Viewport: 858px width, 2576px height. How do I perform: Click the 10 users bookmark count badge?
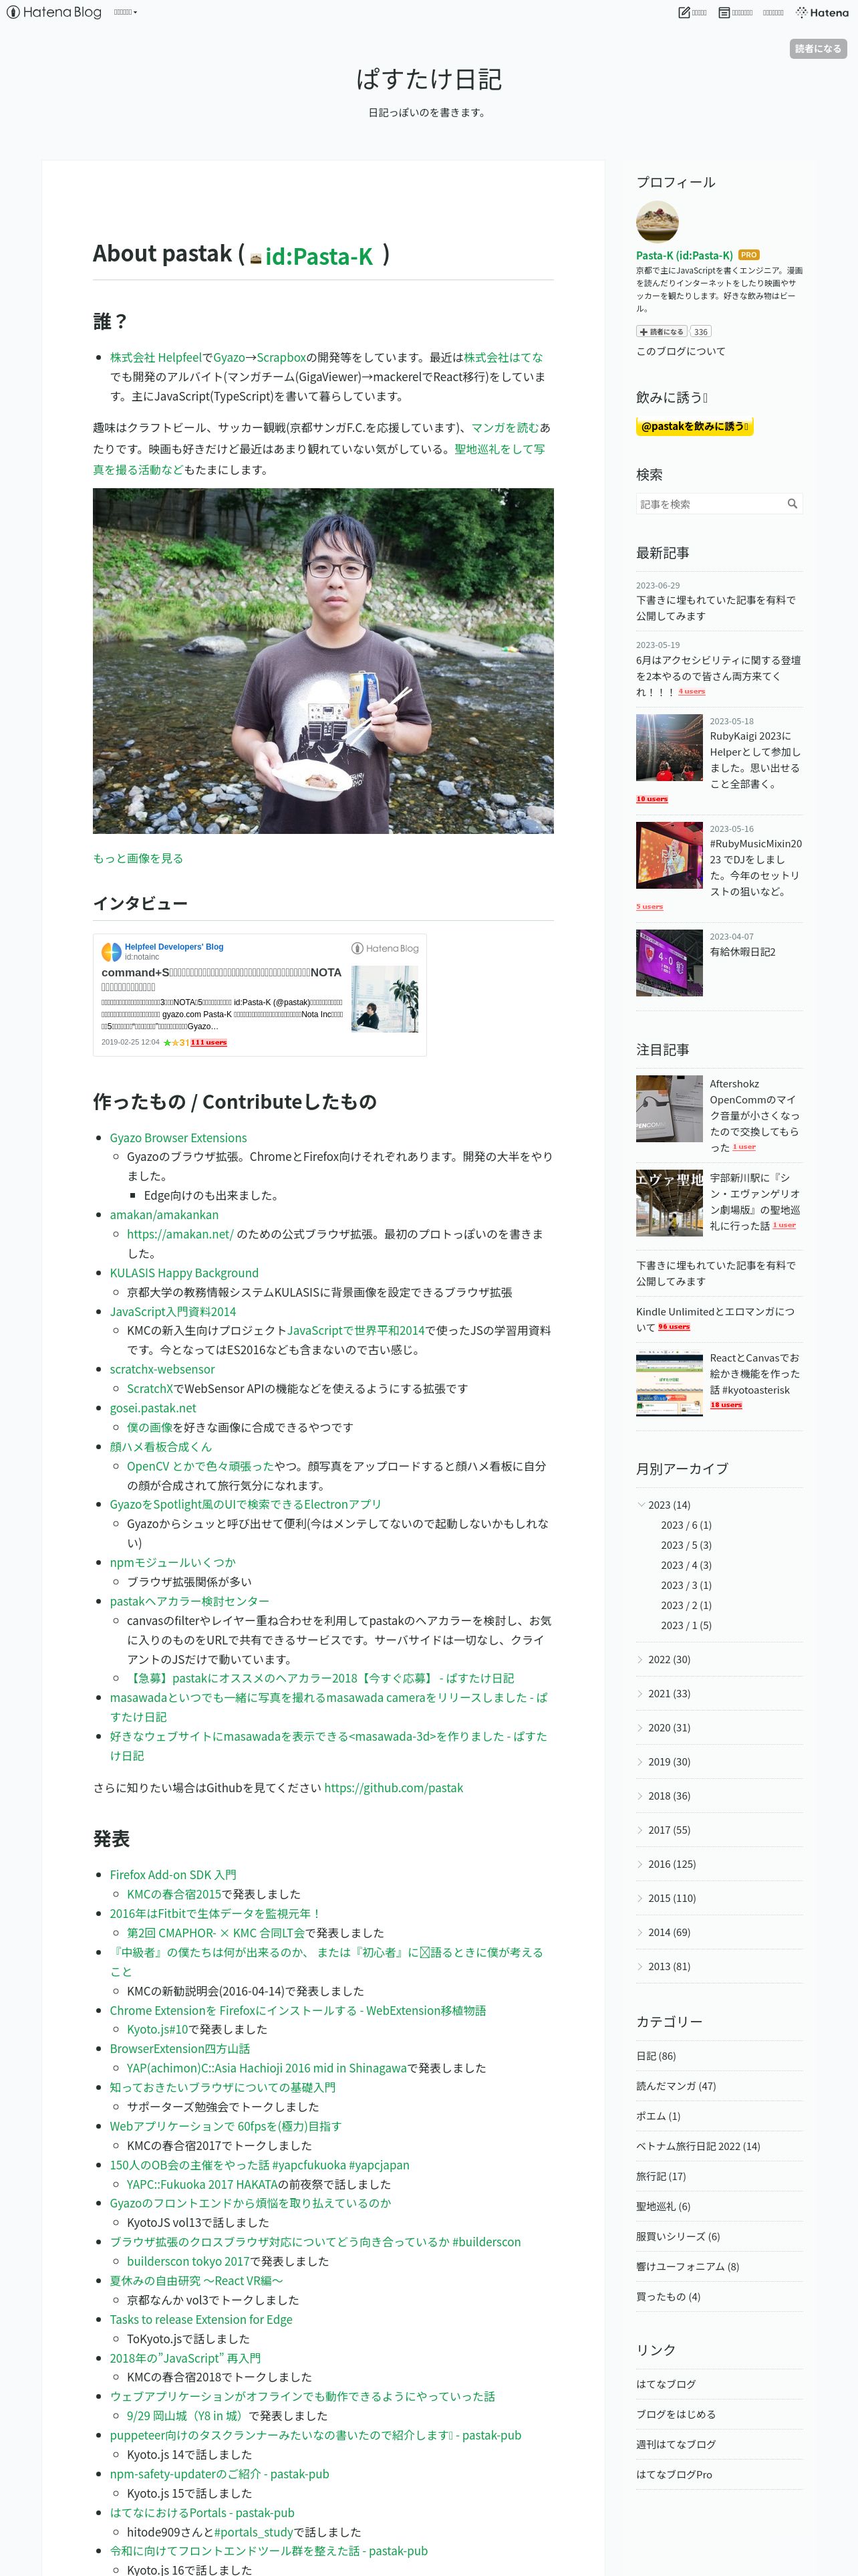click(652, 798)
